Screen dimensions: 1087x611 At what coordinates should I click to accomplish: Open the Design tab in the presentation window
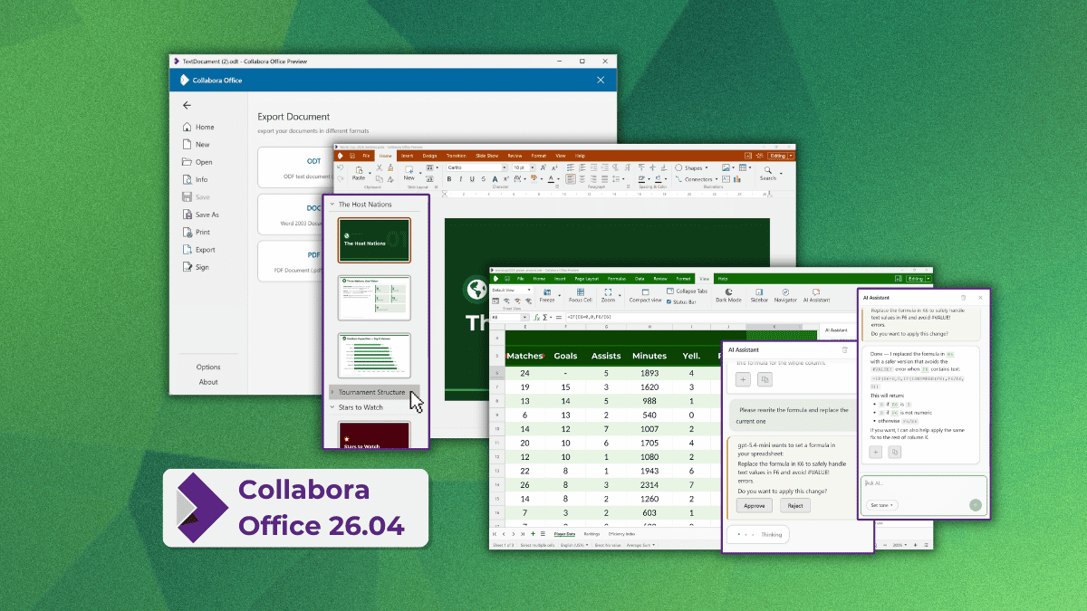point(430,156)
